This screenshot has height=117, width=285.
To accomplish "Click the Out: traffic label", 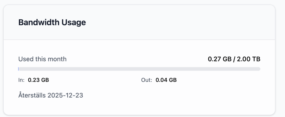I will (x=146, y=80).
